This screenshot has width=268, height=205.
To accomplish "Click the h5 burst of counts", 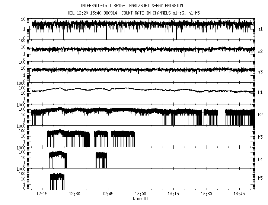I will click(57, 181).
